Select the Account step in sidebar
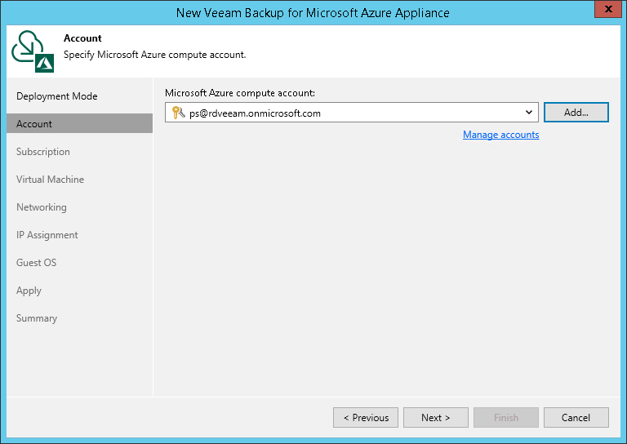The height and width of the screenshot is (444, 627). tap(79, 123)
